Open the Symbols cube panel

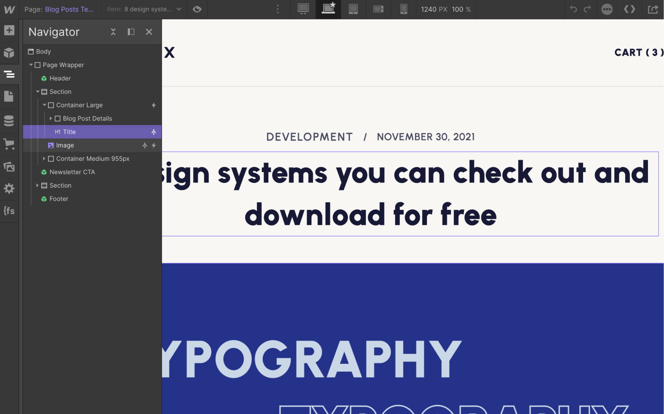point(9,52)
